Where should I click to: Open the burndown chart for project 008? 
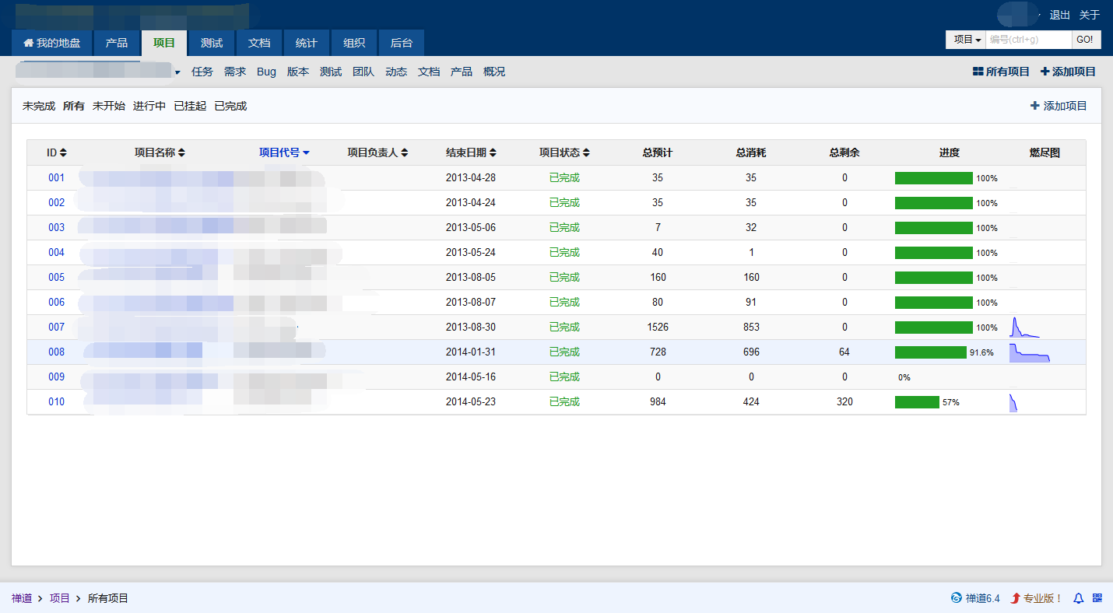1029,352
